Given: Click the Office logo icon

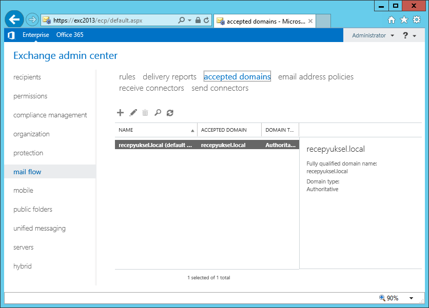Looking at the screenshot, I should [11, 35].
